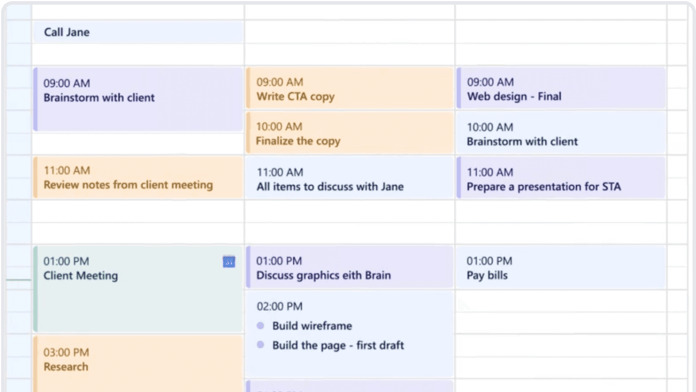
Task: Open the Web design - Final event
Action: [x=560, y=90]
